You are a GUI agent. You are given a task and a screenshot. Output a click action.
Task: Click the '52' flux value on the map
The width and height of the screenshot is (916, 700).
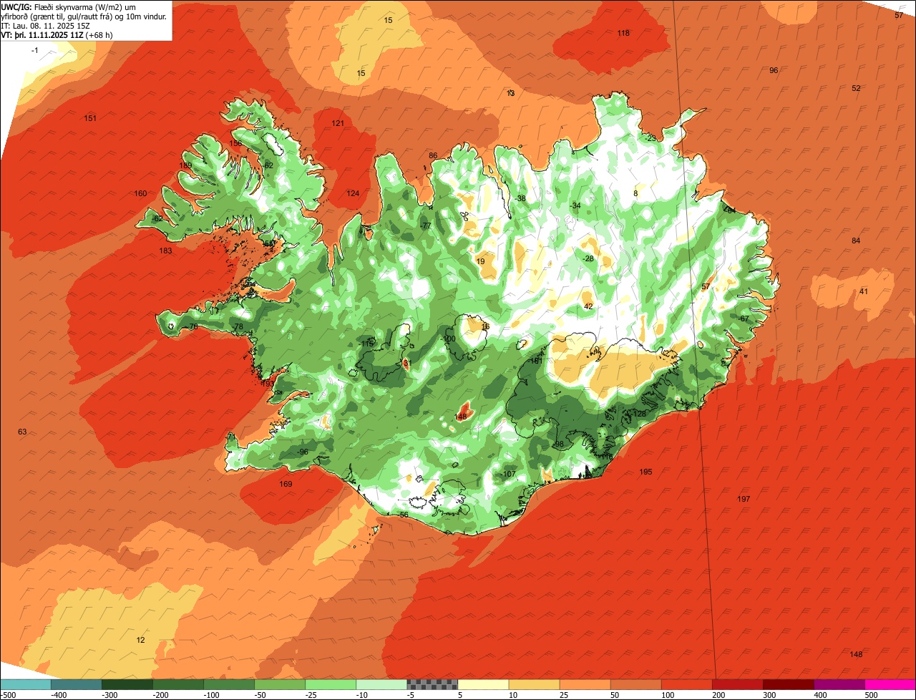[x=856, y=89]
